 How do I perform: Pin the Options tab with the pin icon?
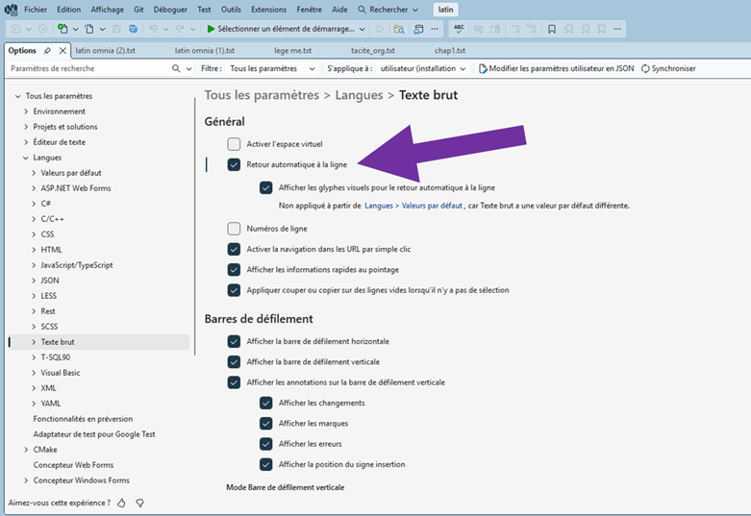[48, 51]
